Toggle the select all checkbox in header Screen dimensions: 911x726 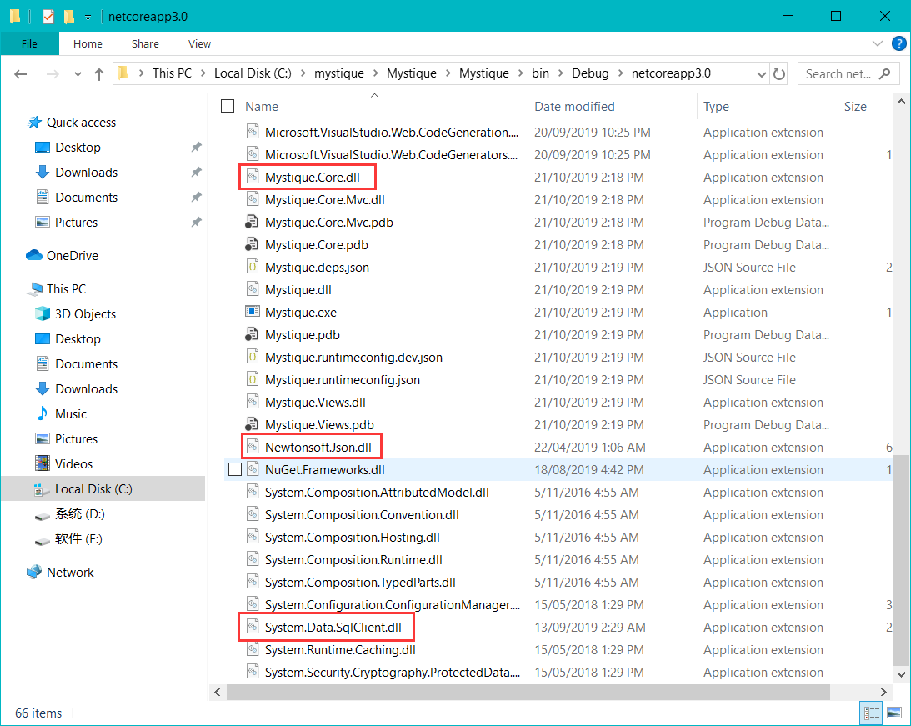[x=228, y=107]
